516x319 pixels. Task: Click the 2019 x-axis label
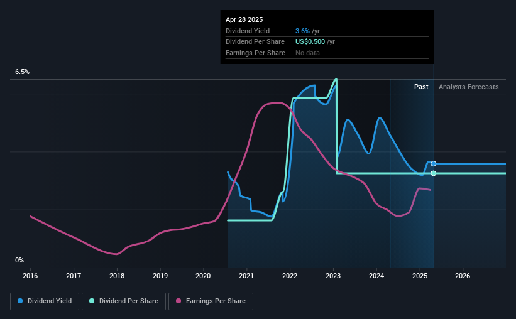tap(160, 276)
